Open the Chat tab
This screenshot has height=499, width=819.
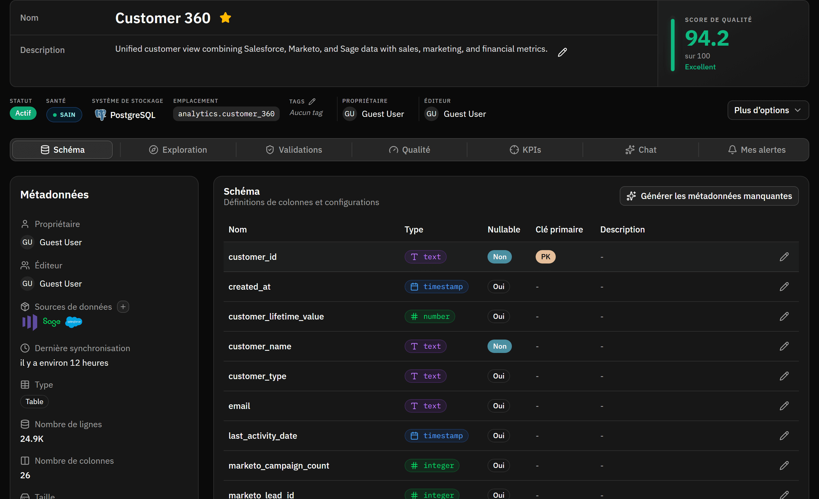tap(641, 150)
